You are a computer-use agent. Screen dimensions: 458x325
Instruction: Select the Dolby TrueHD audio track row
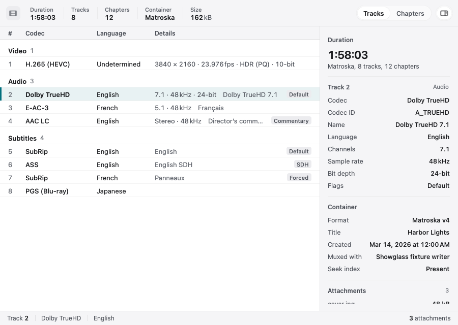point(160,95)
